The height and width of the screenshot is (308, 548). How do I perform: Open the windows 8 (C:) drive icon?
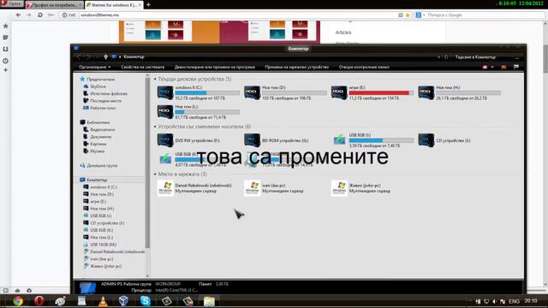tap(165, 92)
